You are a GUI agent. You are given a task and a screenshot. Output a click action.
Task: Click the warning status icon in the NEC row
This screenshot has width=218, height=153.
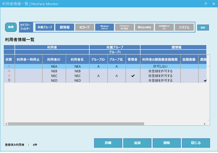(x=9, y=76)
